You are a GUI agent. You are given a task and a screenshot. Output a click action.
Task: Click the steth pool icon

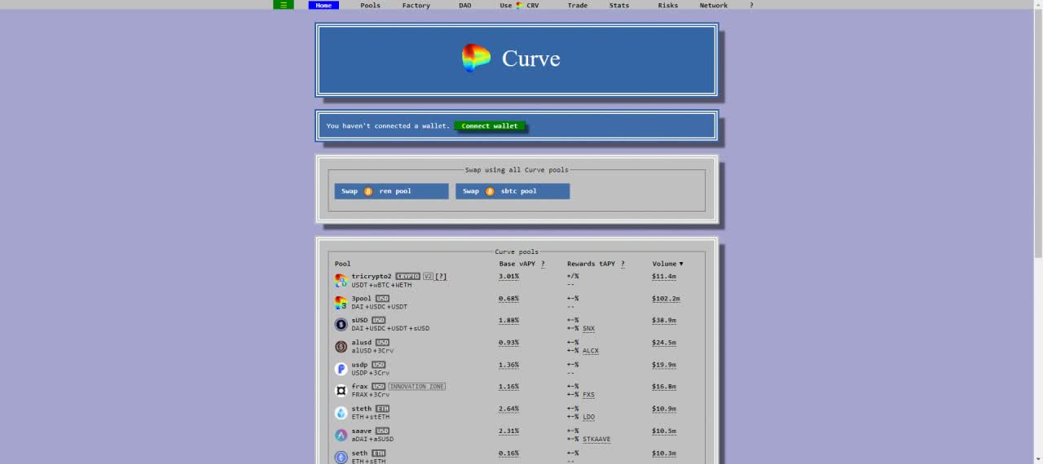(341, 413)
